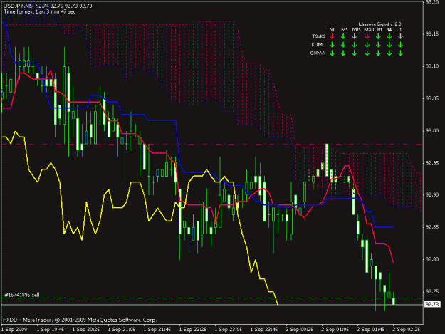Click the '1 Sep 20:25' time axis label

click(x=86, y=330)
